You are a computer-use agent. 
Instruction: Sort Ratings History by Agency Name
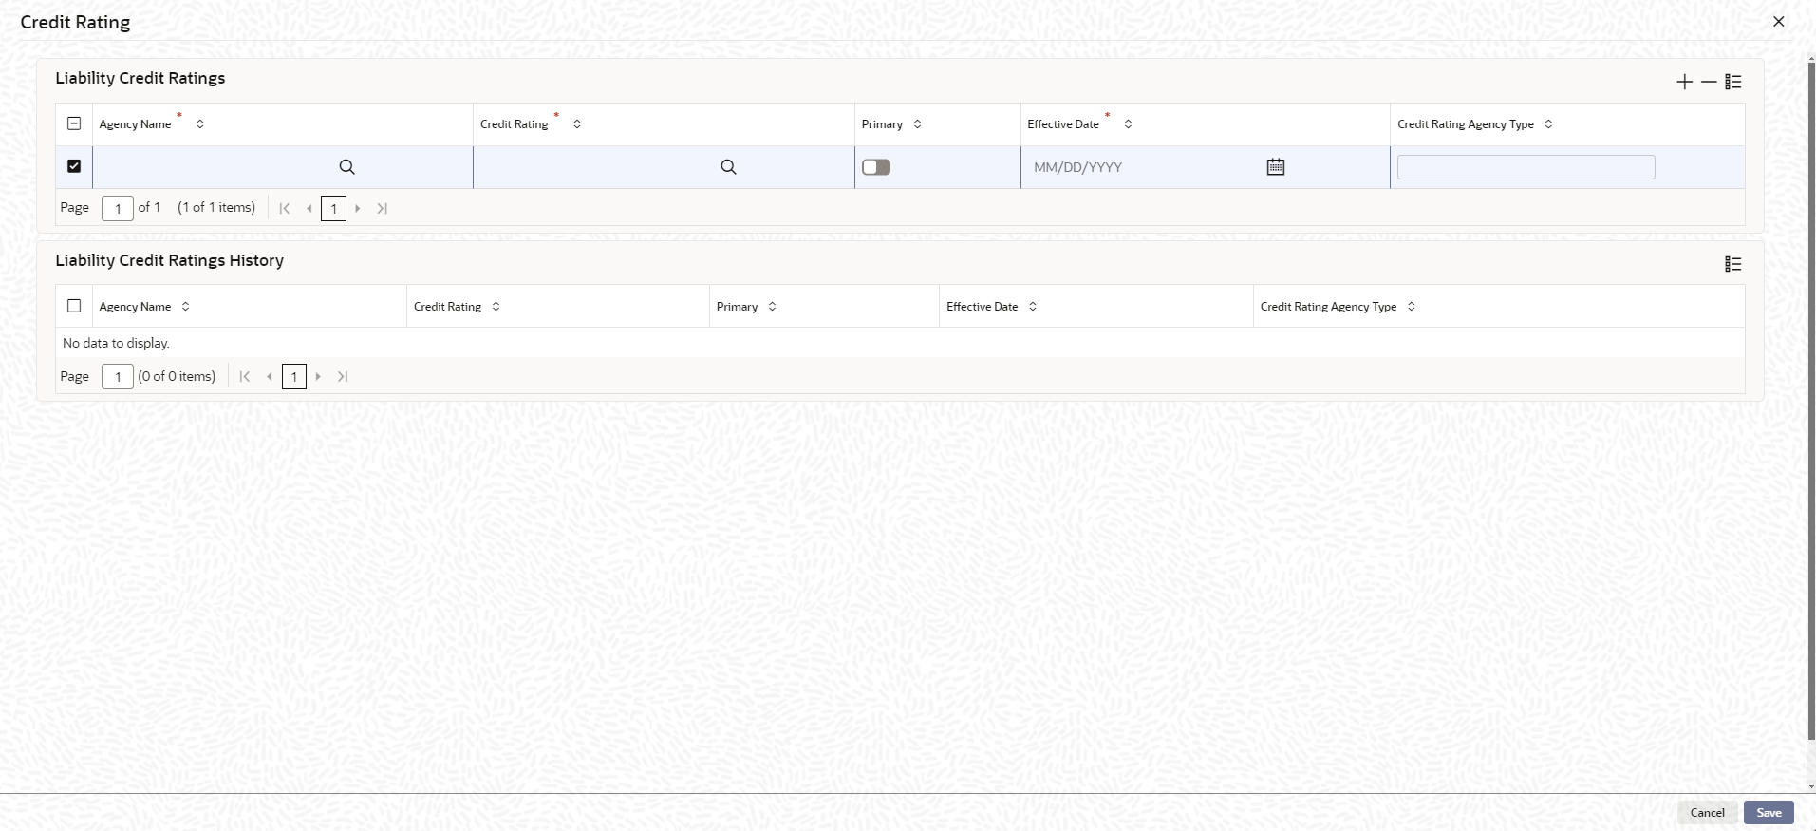click(185, 307)
